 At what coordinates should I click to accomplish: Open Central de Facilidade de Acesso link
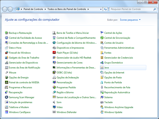coord(25,38)
